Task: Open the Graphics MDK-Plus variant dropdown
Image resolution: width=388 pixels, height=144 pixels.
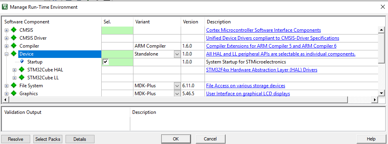Action: click(x=177, y=94)
